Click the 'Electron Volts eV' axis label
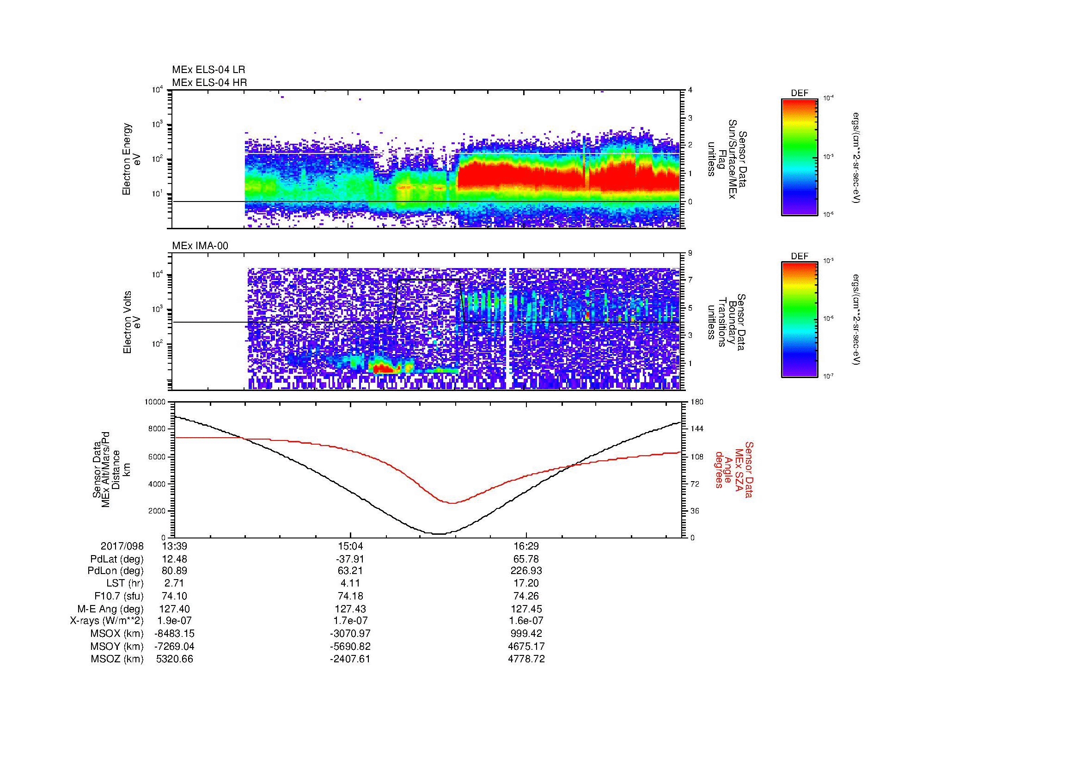The height and width of the screenshot is (764, 1081). [131, 323]
